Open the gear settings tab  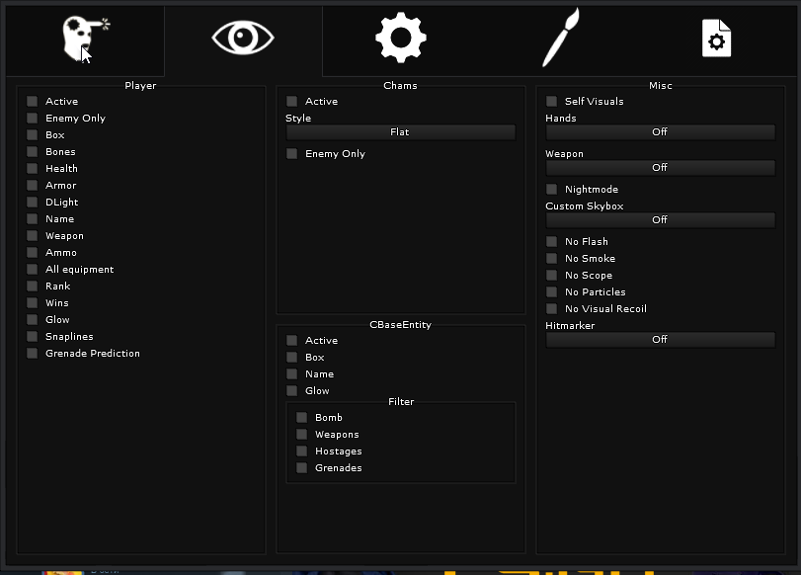(401, 40)
